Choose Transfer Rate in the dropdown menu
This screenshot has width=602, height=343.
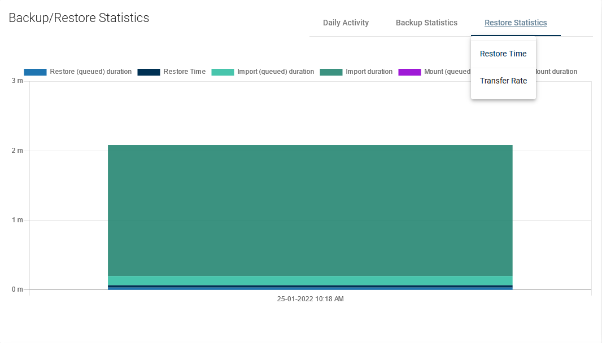(503, 81)
